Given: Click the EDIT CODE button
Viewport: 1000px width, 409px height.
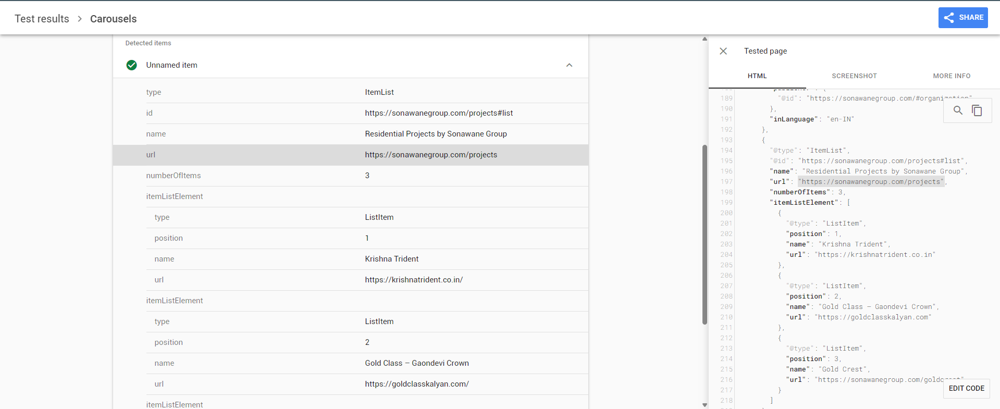Looking at the screenshot, I should click(966, 389).
